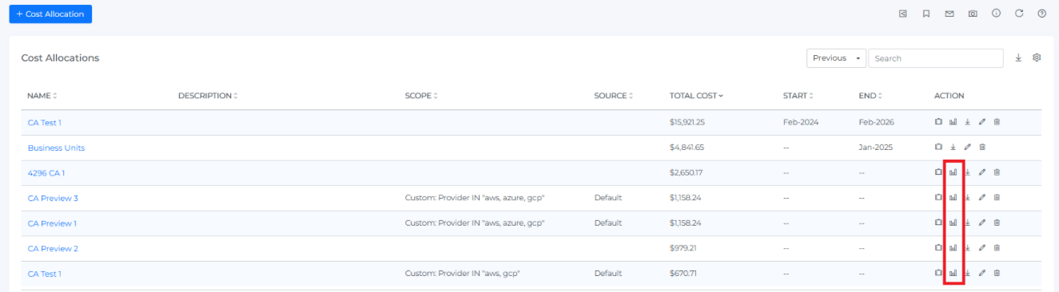Open table settings gear icon
Screen dimensions: 1059x292
1037,57
